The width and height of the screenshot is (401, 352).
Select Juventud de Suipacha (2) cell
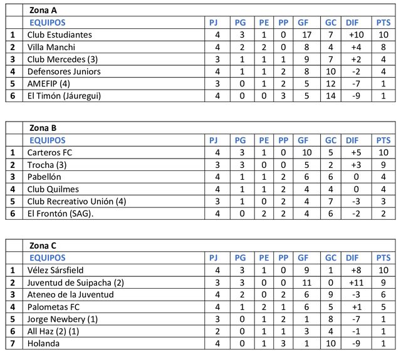[75, 282]
